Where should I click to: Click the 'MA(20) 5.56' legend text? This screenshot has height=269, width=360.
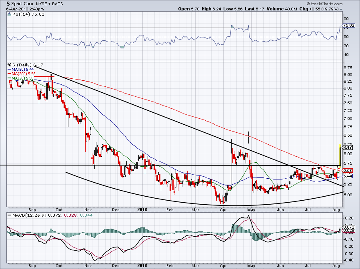[22, 78]
